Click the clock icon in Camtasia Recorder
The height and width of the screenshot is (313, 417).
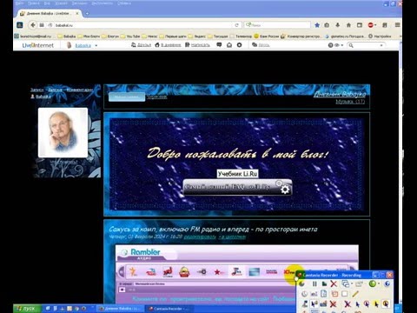point(304,294)
